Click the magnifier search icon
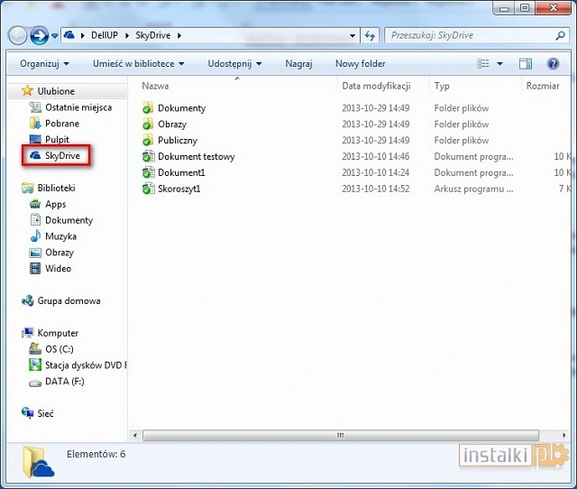The height and width of the screenshot is (489, 577). (x=561, y=35)
